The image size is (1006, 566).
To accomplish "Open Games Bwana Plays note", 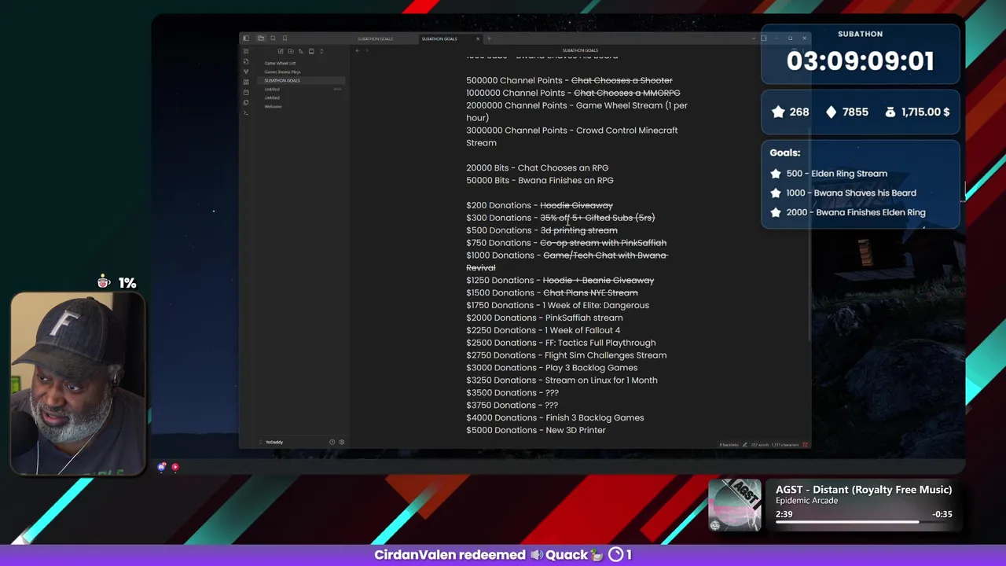I will coord(282,72).
